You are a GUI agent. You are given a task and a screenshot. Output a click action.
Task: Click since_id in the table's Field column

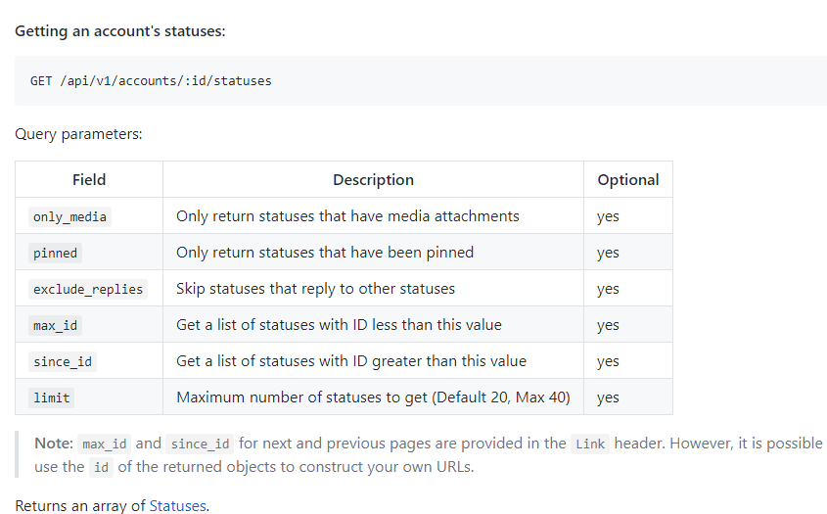[63, 361]
